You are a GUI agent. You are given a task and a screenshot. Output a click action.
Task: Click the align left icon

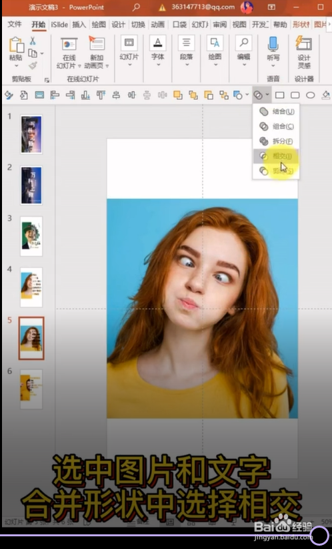coord(55,95)
